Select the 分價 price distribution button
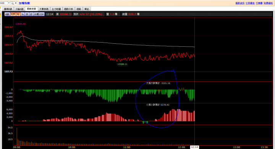 [x=36, y=14]
